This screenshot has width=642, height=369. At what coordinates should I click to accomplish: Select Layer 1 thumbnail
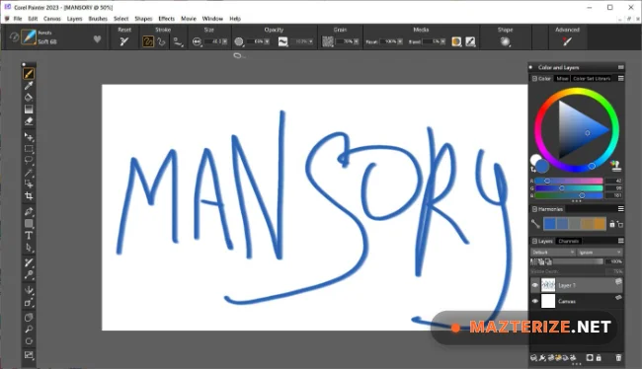548,285
